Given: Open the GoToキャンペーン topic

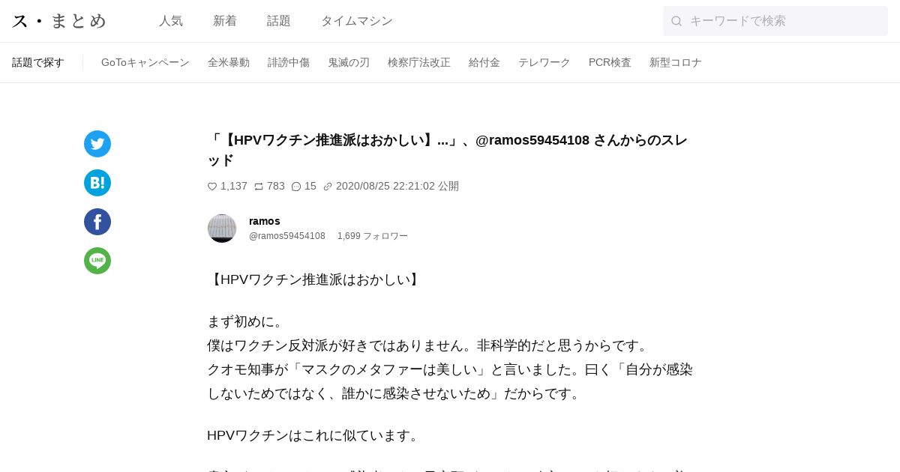Looking at the screenshot, I should coord(145,62).
